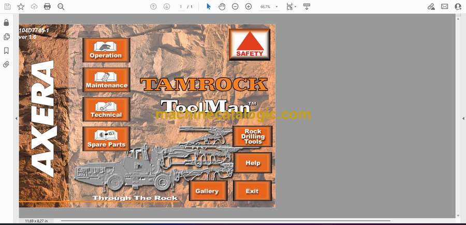Open the Operation manual button
This screenshot has height=225, width=466.
point(106,50)
